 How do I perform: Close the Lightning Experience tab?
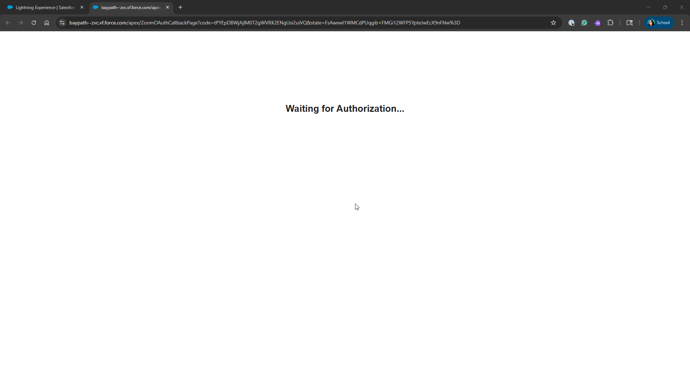(82, 7)
